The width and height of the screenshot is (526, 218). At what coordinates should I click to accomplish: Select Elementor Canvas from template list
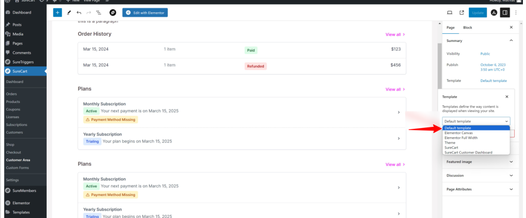pyautogui.click(x=460, y=133)
